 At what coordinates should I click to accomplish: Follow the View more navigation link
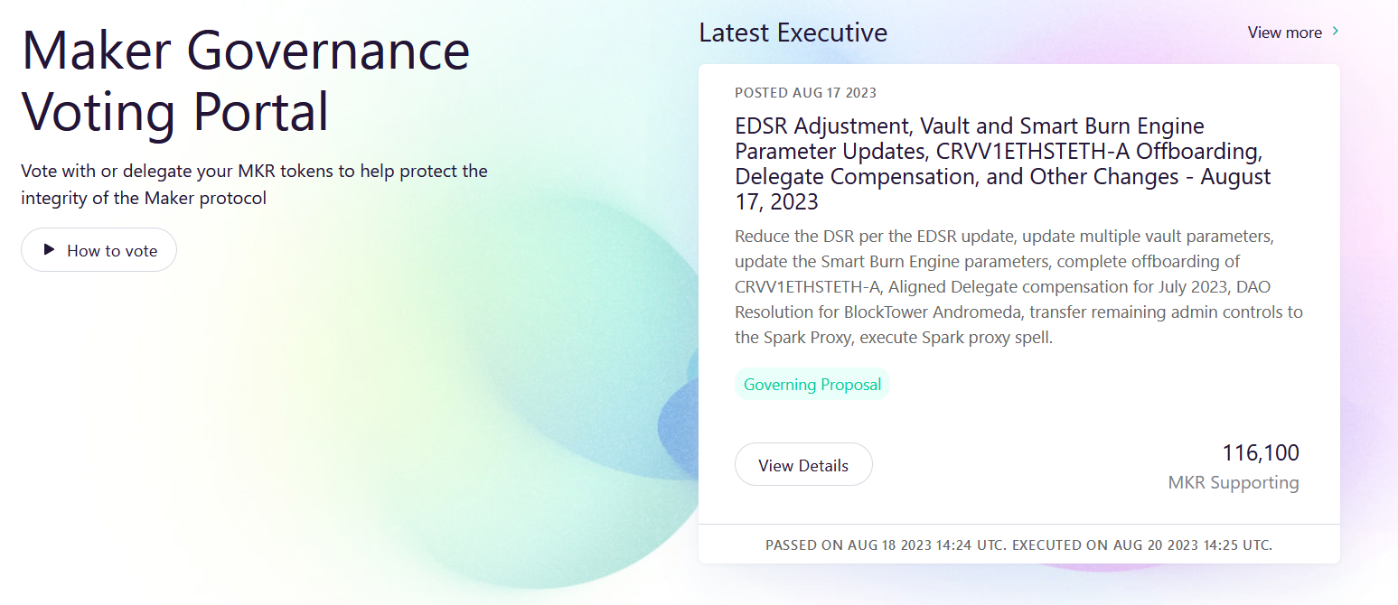point(1284,32)
